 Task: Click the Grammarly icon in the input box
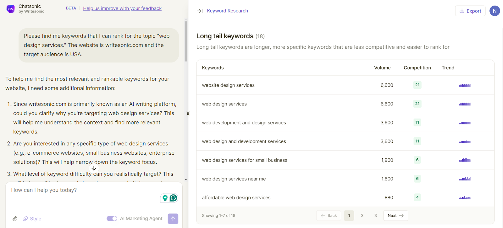coord(173,198)
